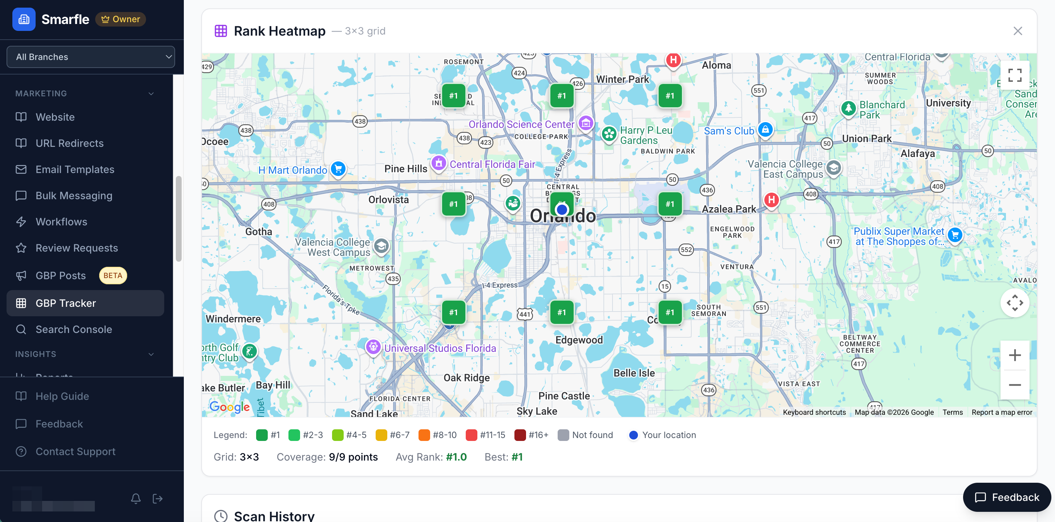Screen dimensions: 1055x522
Task: Click the Blanchard Park tree pin
Action: pos(848,109)
